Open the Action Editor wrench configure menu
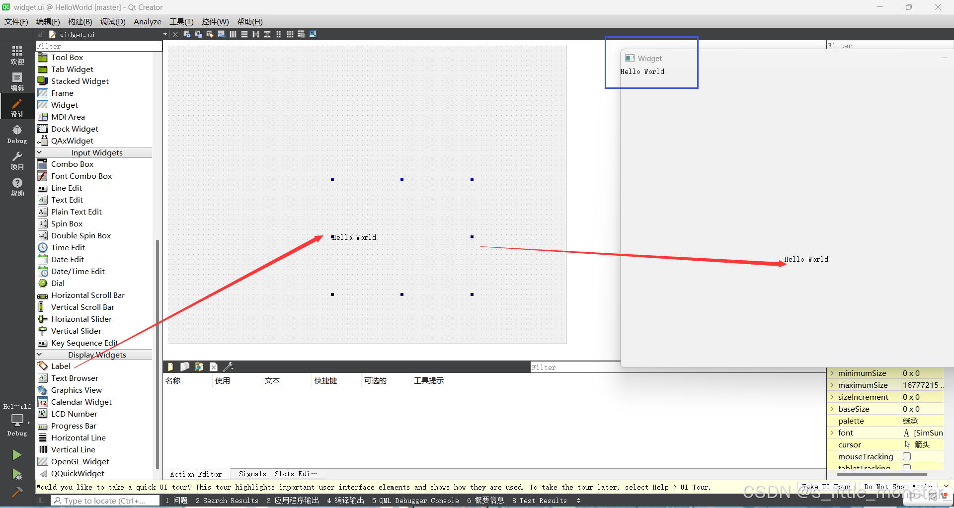The height and width of the screenshot is (508, 954). (229, 367)
